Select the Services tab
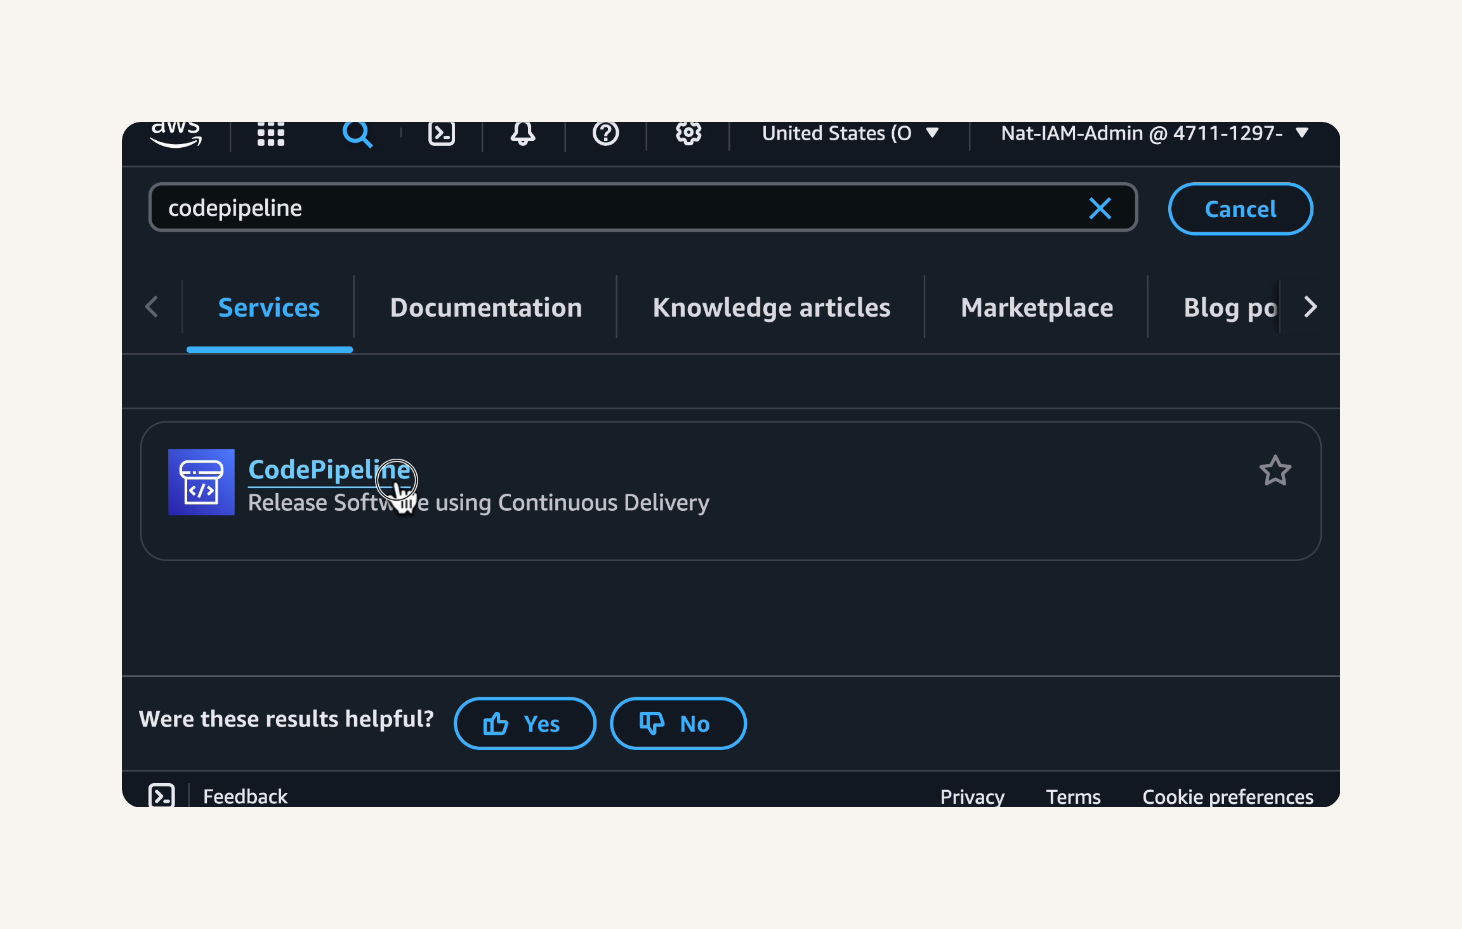The height and width of the screenshot is (929, 1462). click(x=269, y=308)
